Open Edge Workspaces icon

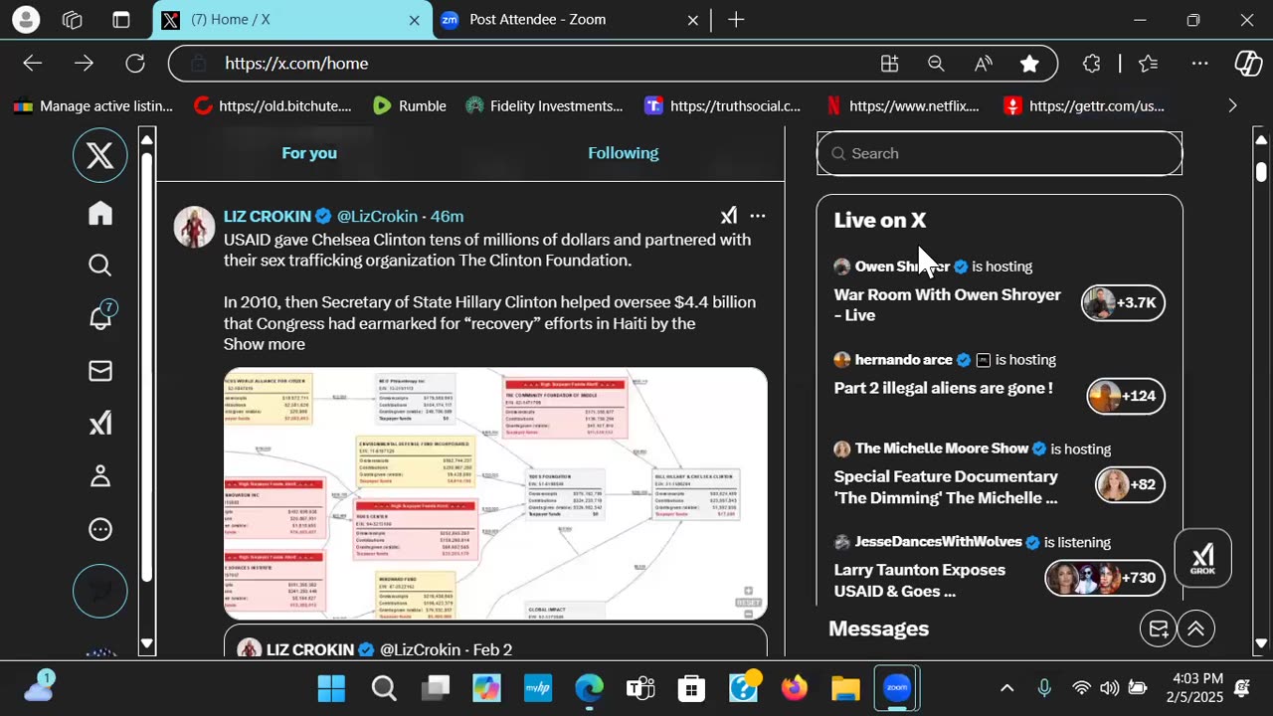(73, 20)
